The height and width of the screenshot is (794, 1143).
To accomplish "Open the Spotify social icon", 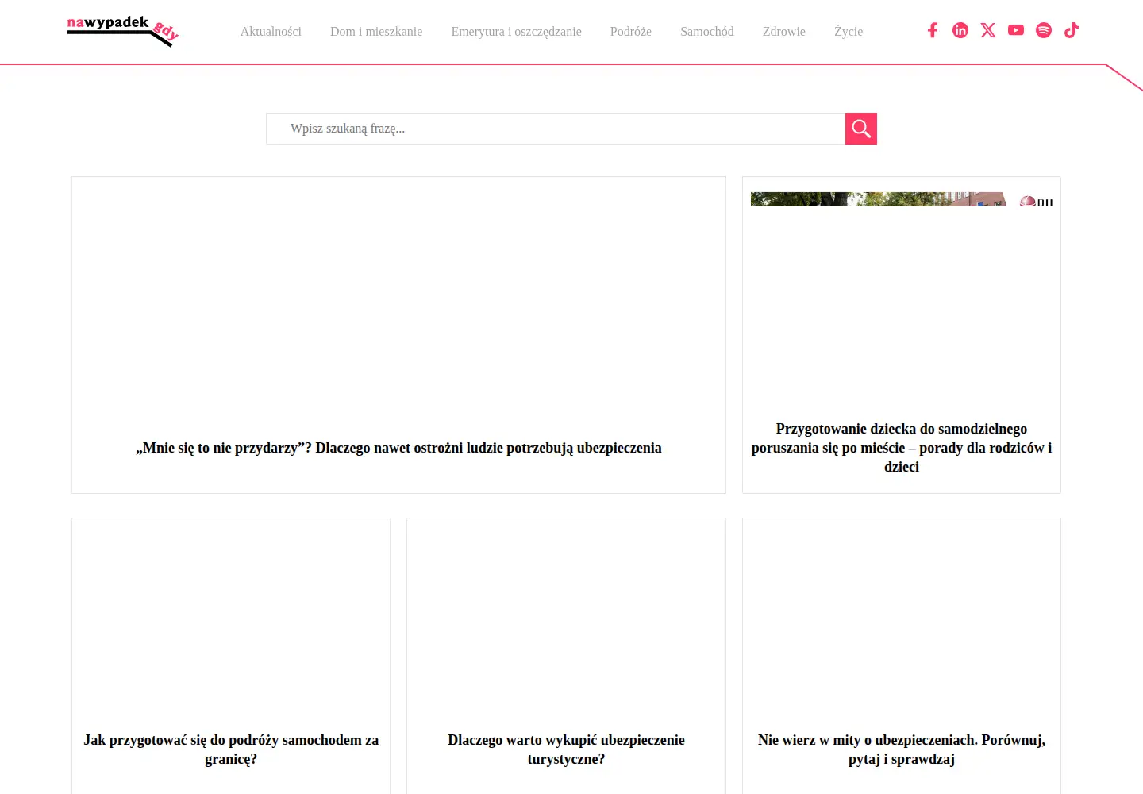I will pyautogui.click(x=1044, y=30).
